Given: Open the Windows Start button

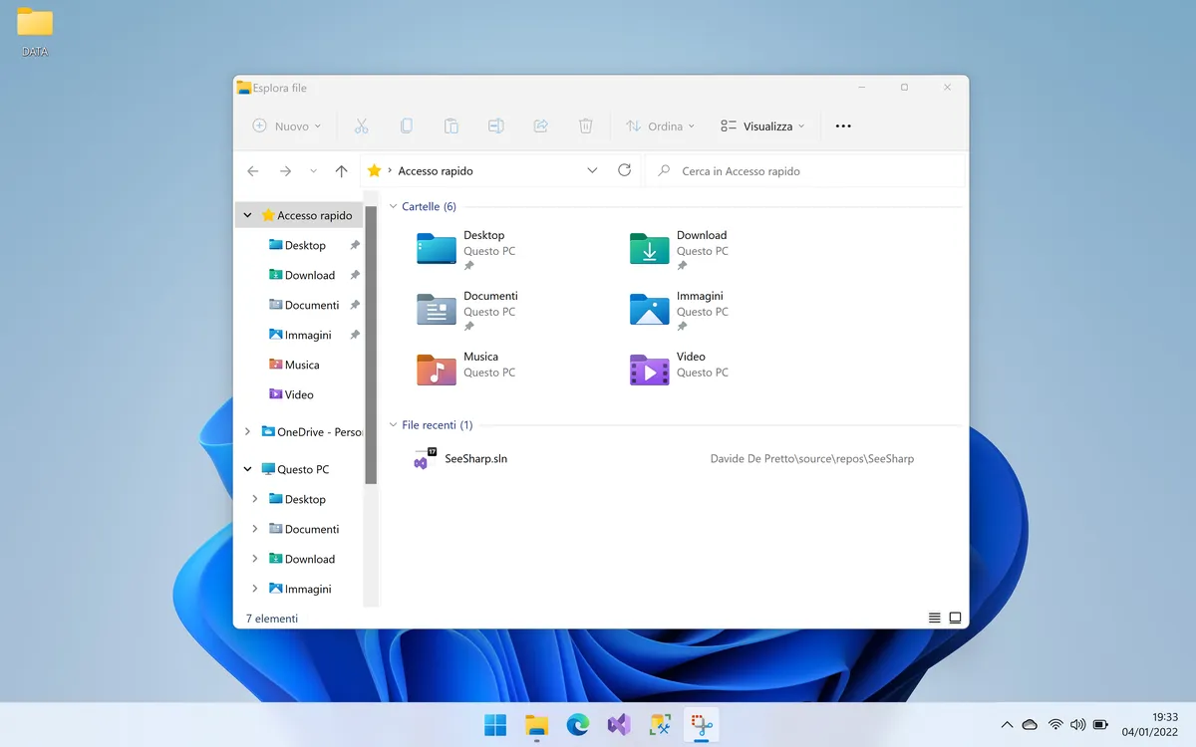Looking at the screenshot, I should click(495, 725).
